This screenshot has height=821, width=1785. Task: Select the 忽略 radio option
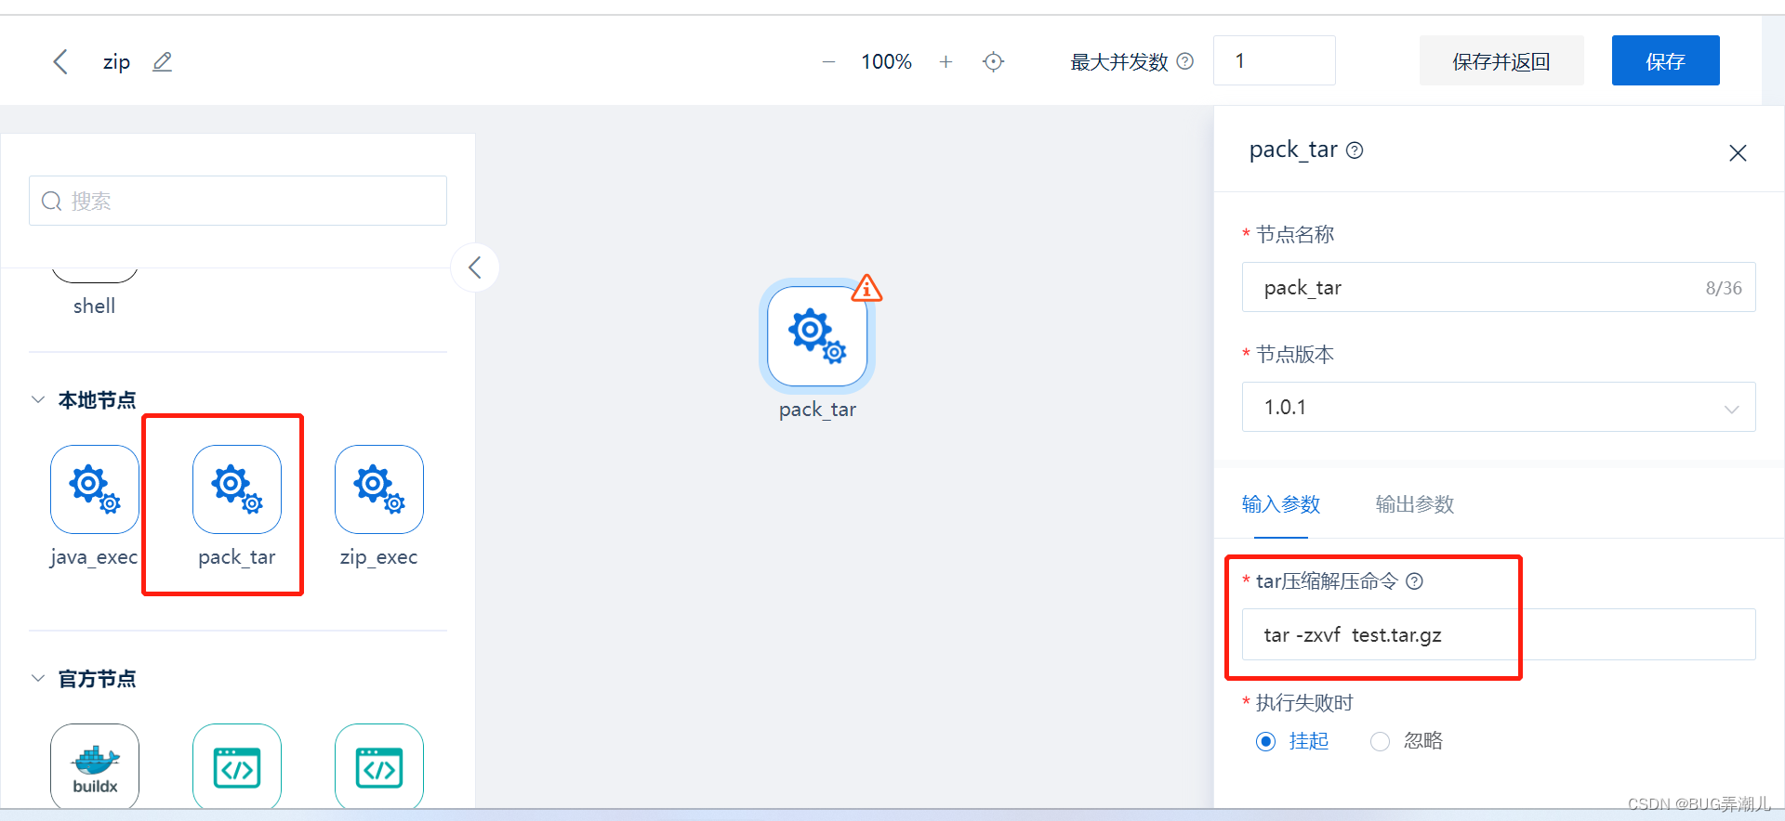(1380, 741)
